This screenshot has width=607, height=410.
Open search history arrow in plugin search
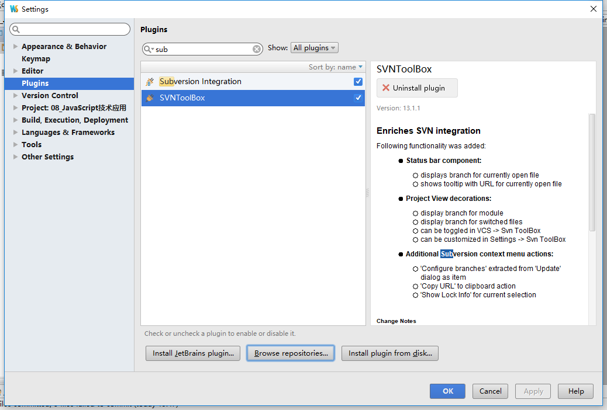151,49
